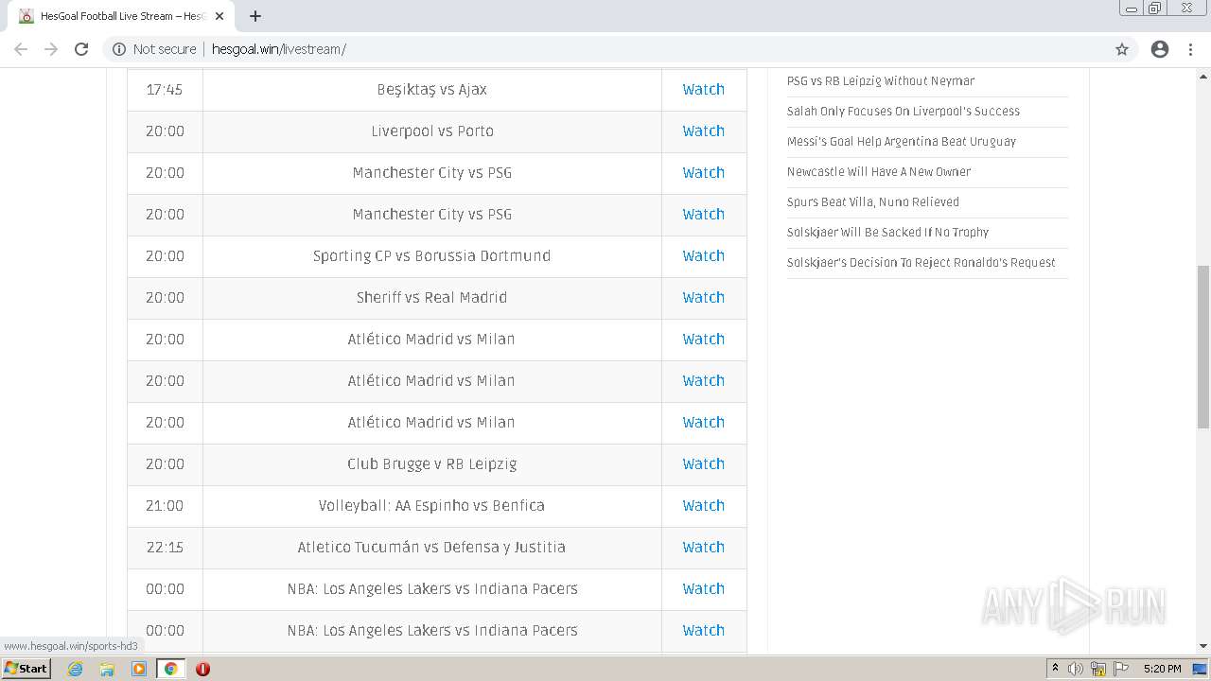View the Not secure site info icon
Screen dimensions: 1211x681
pyautogui.click(x=119, y=49)
